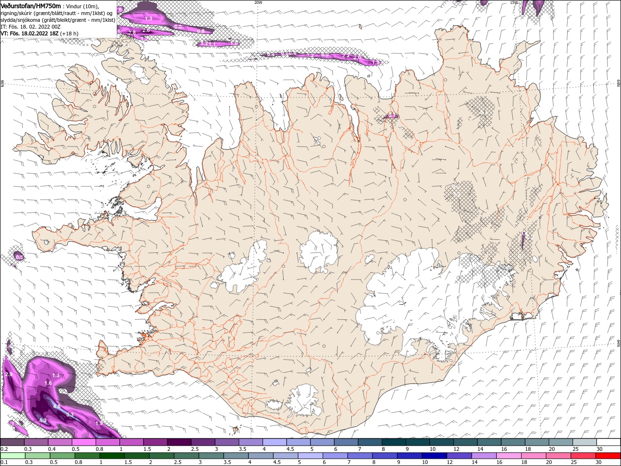Click the bright pink 0.5 swatch in upper legend row
This screenshot has width=621, height=466.
84,442
